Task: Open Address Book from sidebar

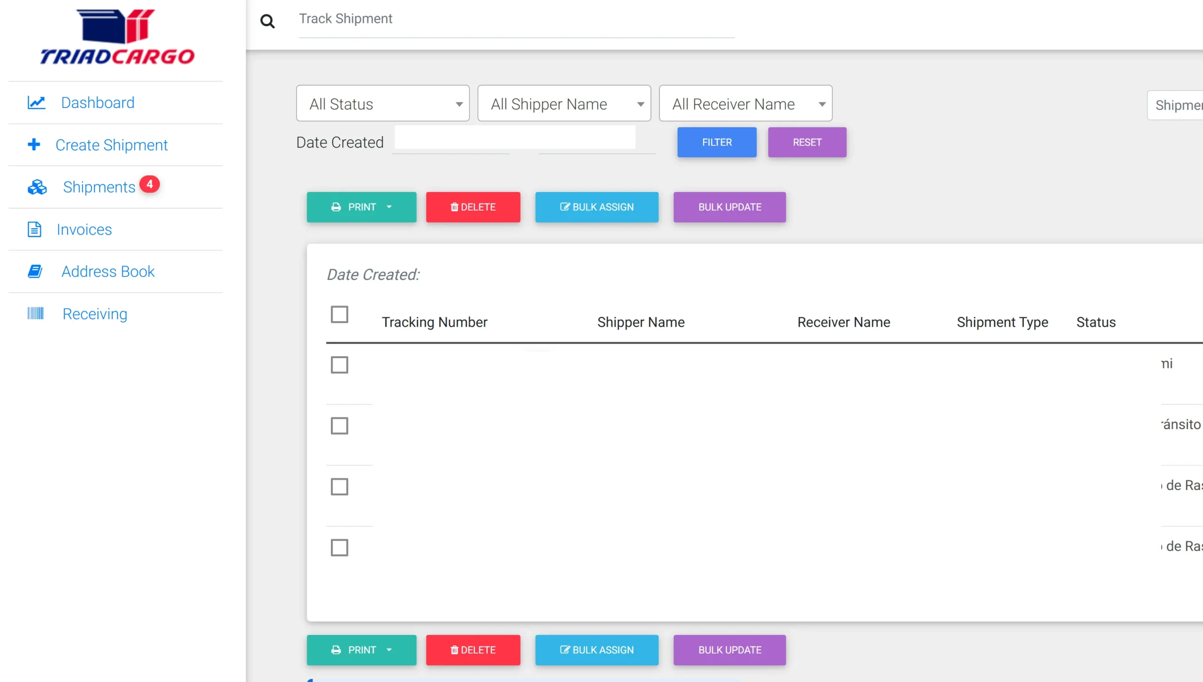Action: pyautogui.click(x=108, y=271)
